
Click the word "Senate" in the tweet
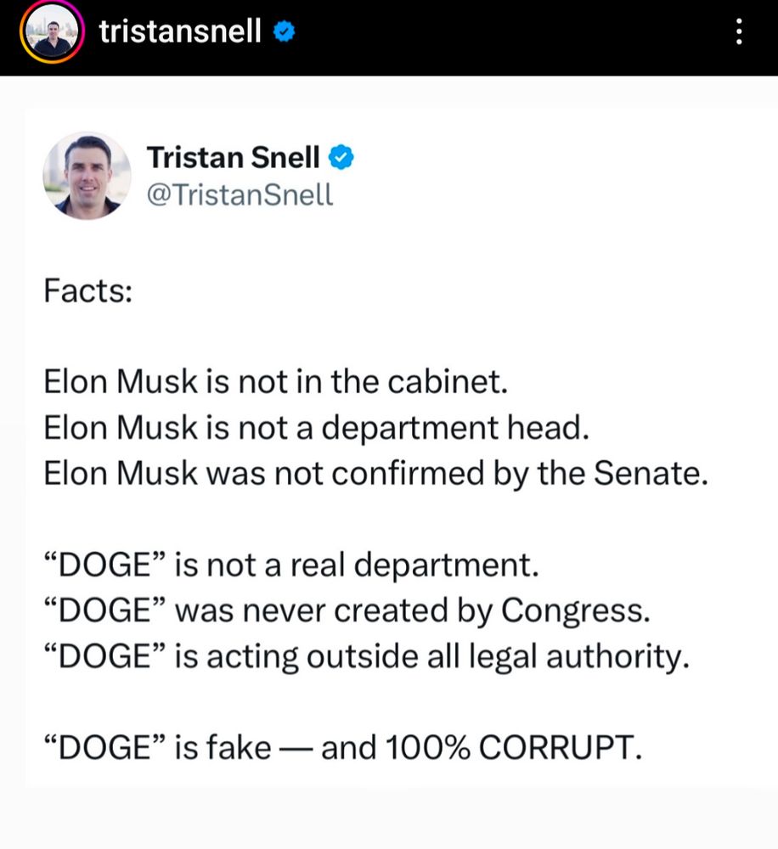[651, 473]
